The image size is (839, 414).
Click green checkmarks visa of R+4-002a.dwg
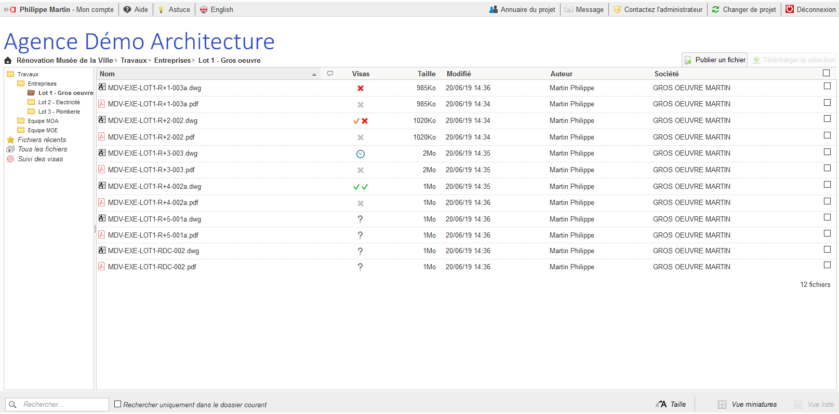point(361,187)
